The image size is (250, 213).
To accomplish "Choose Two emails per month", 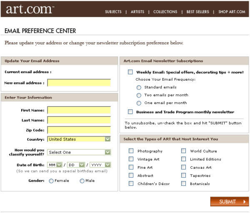I will pos(139,95).
